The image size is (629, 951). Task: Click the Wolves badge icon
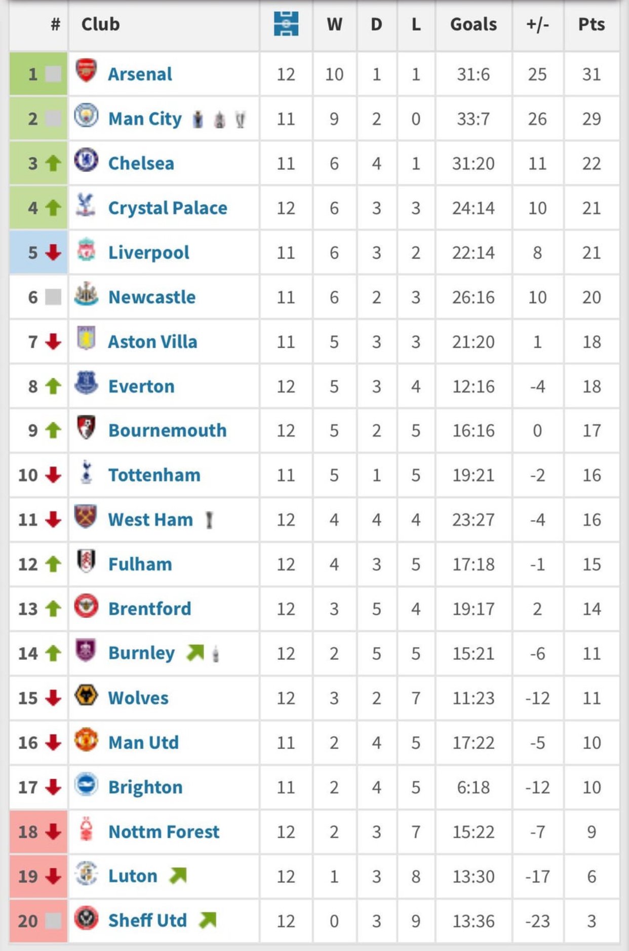tap(86, 695)
